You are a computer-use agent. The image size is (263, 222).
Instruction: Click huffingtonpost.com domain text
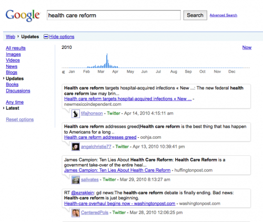pos(194,170)
